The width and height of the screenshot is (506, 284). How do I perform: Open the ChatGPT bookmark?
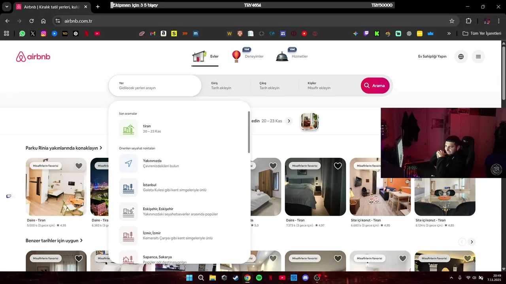click(409, 34)
